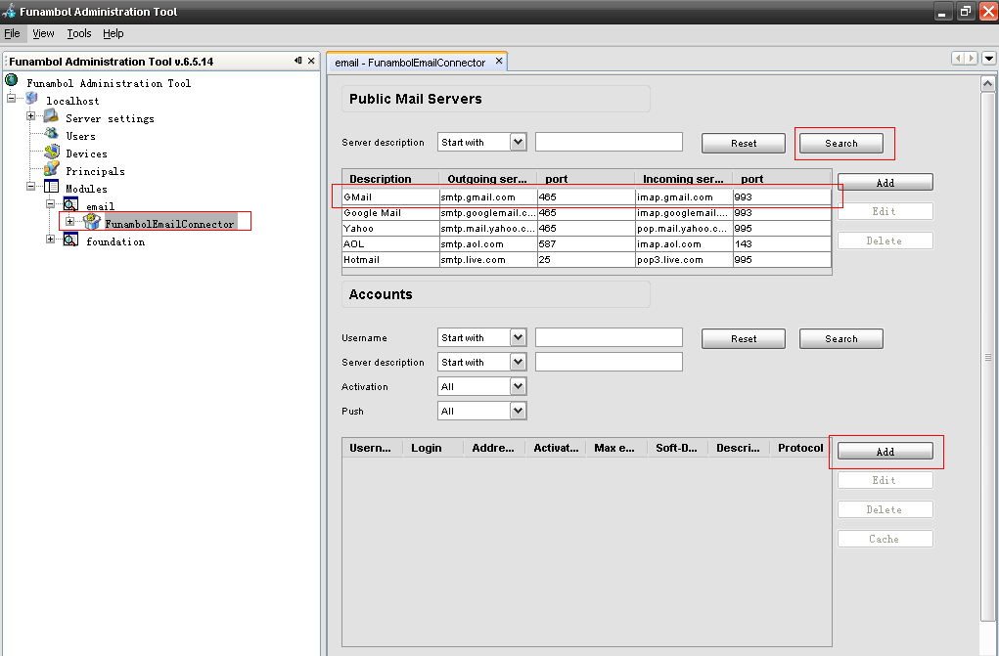
Task: Click Reset in Public Mail Servers
Action: click(x=744, y=144)
